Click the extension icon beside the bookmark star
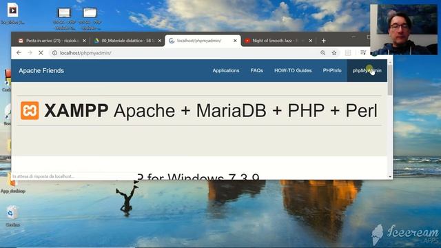Viewport: 441px width, 248px height. click(x=348, y=53)
